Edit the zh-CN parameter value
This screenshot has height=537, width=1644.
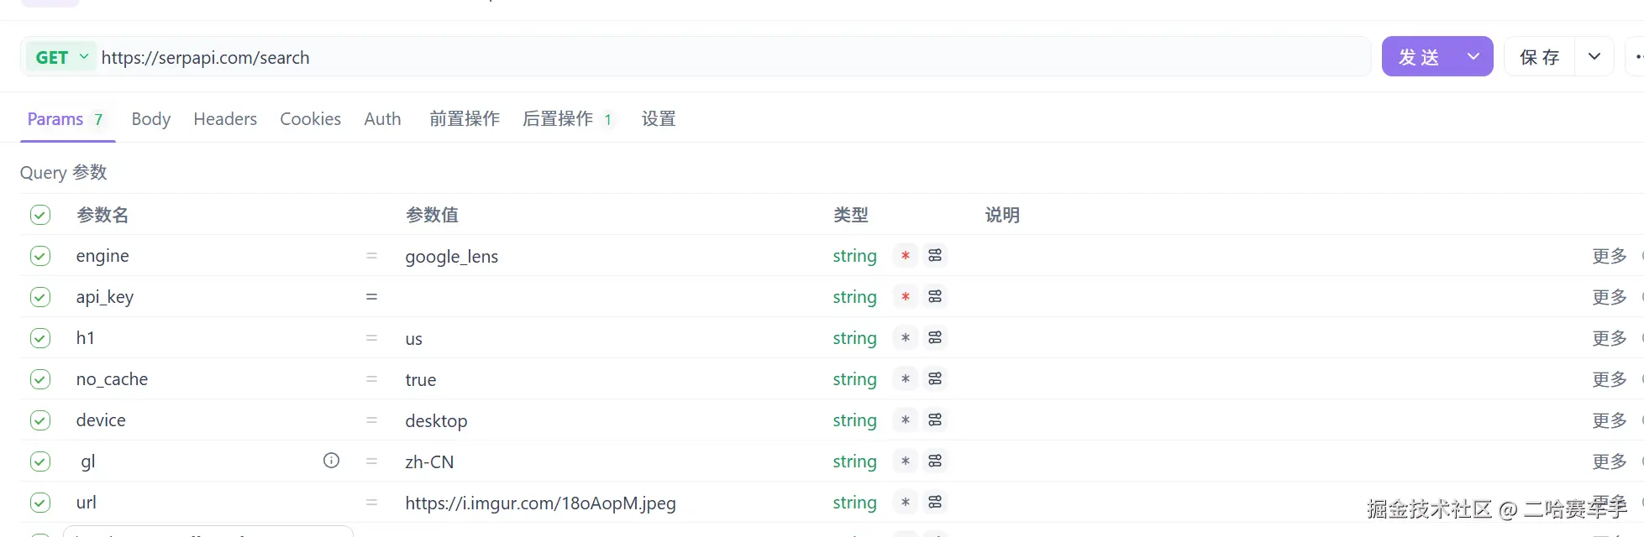coord(429,461)
